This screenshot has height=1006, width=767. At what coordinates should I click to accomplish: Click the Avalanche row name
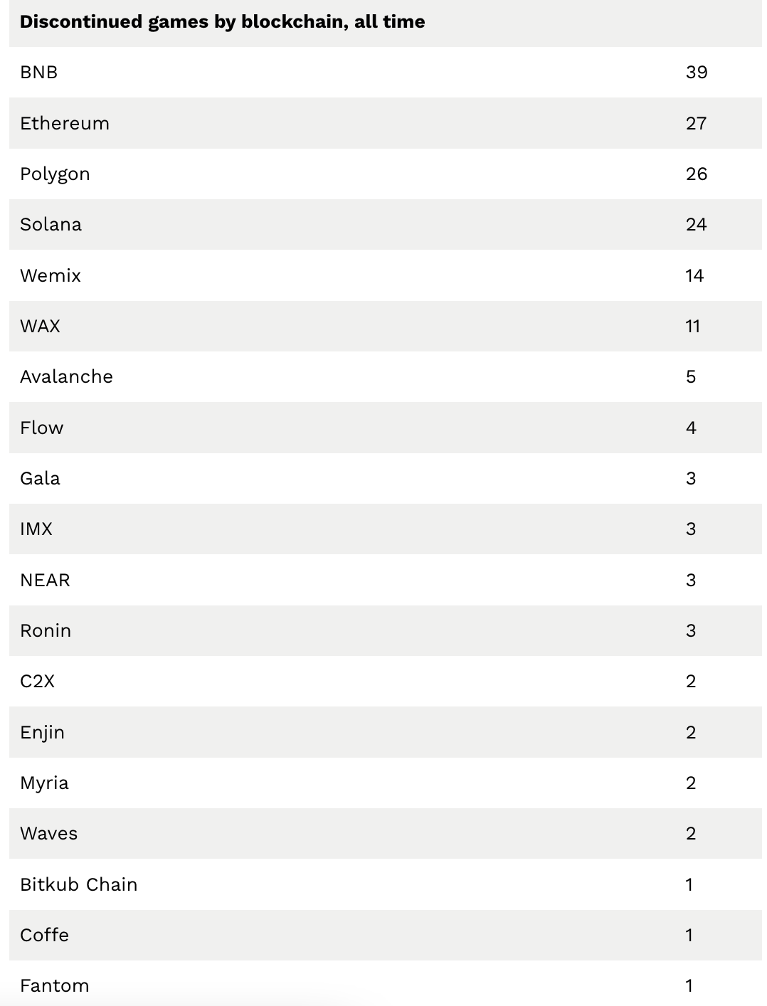tap(66, 376)
